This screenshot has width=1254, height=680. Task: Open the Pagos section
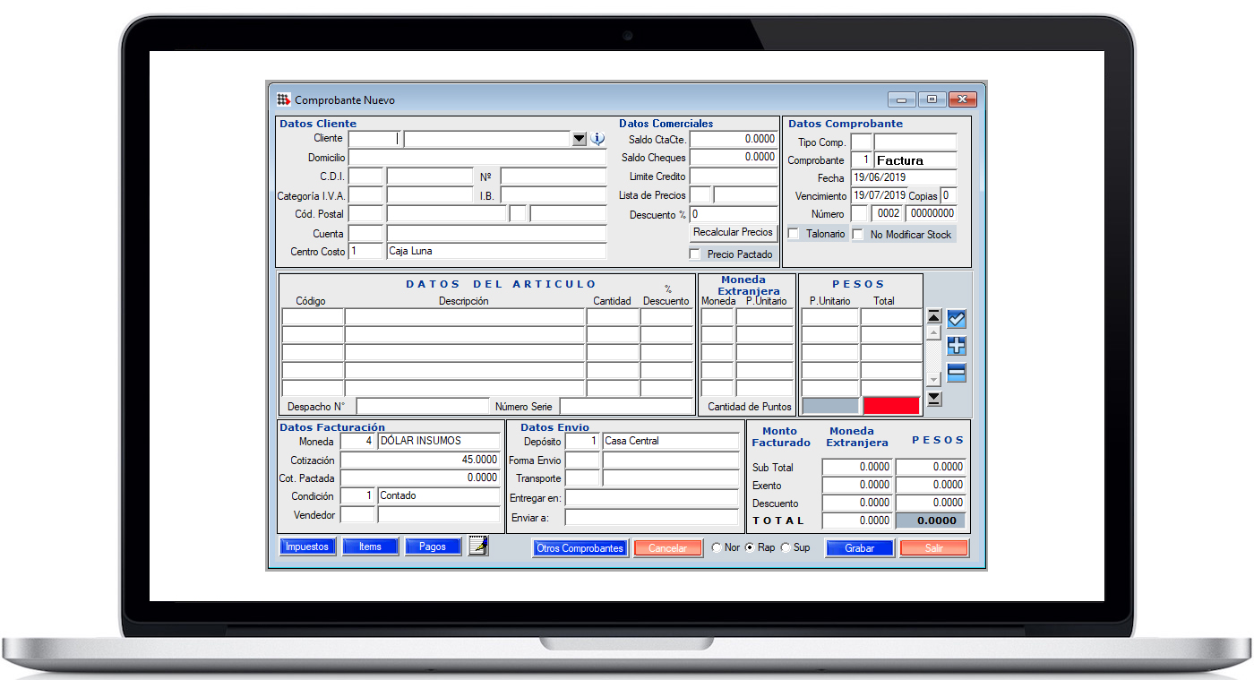433,547
